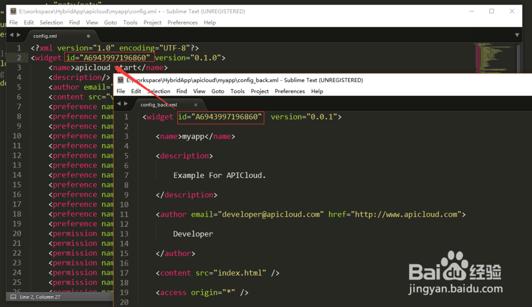The image size is (532, 307).
Task: Open Goto menu in config_back.xml window
Action: click(218, 92)
